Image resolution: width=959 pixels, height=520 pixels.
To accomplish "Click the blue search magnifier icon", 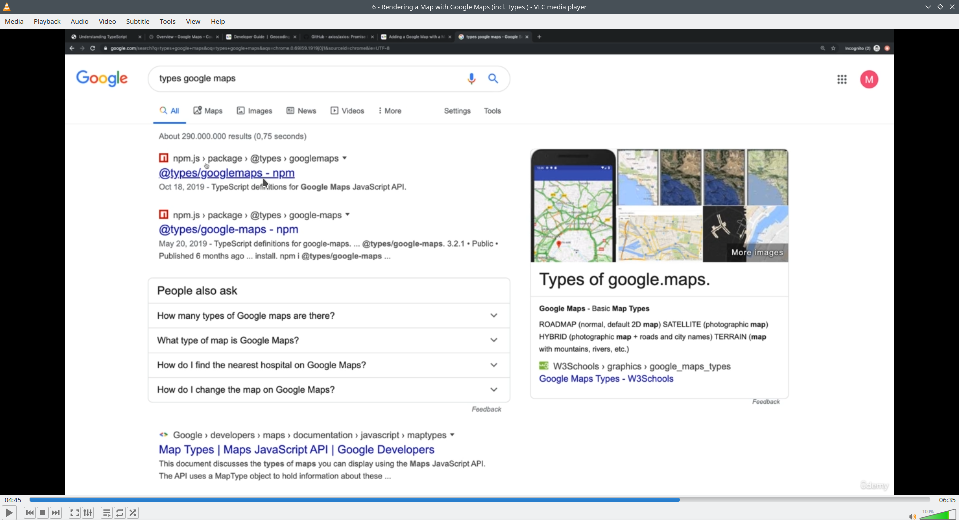I will pos(493,79).
